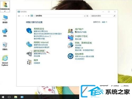This screenshot has height=99, width=132.
Task: Click the Hardware and Sound printer icon
Action: point(29,53)
